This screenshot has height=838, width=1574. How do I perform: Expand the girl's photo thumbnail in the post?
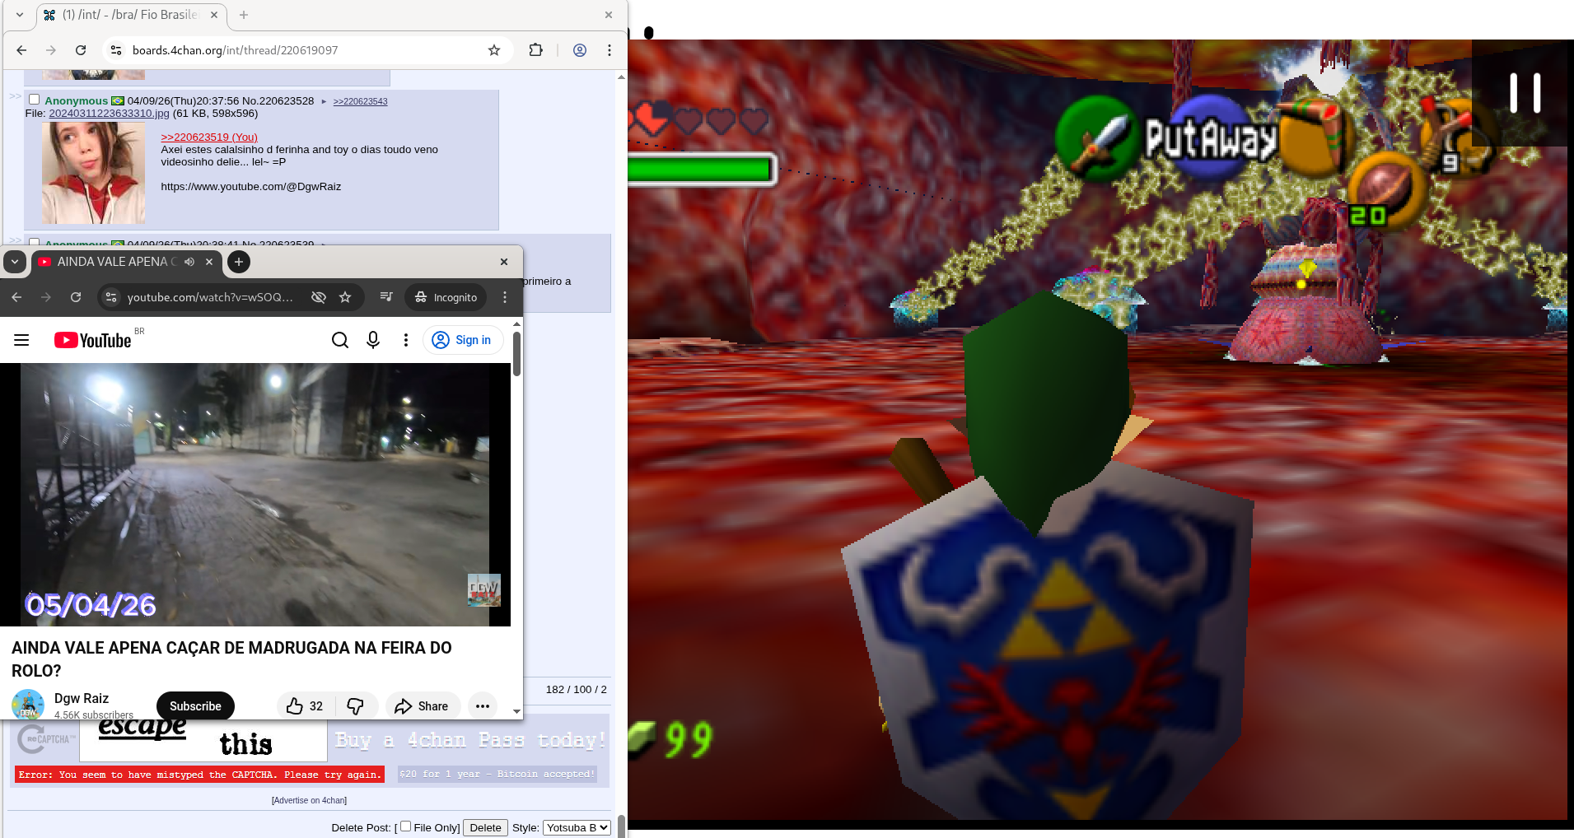pyautogui.click(x=93, y=173)
